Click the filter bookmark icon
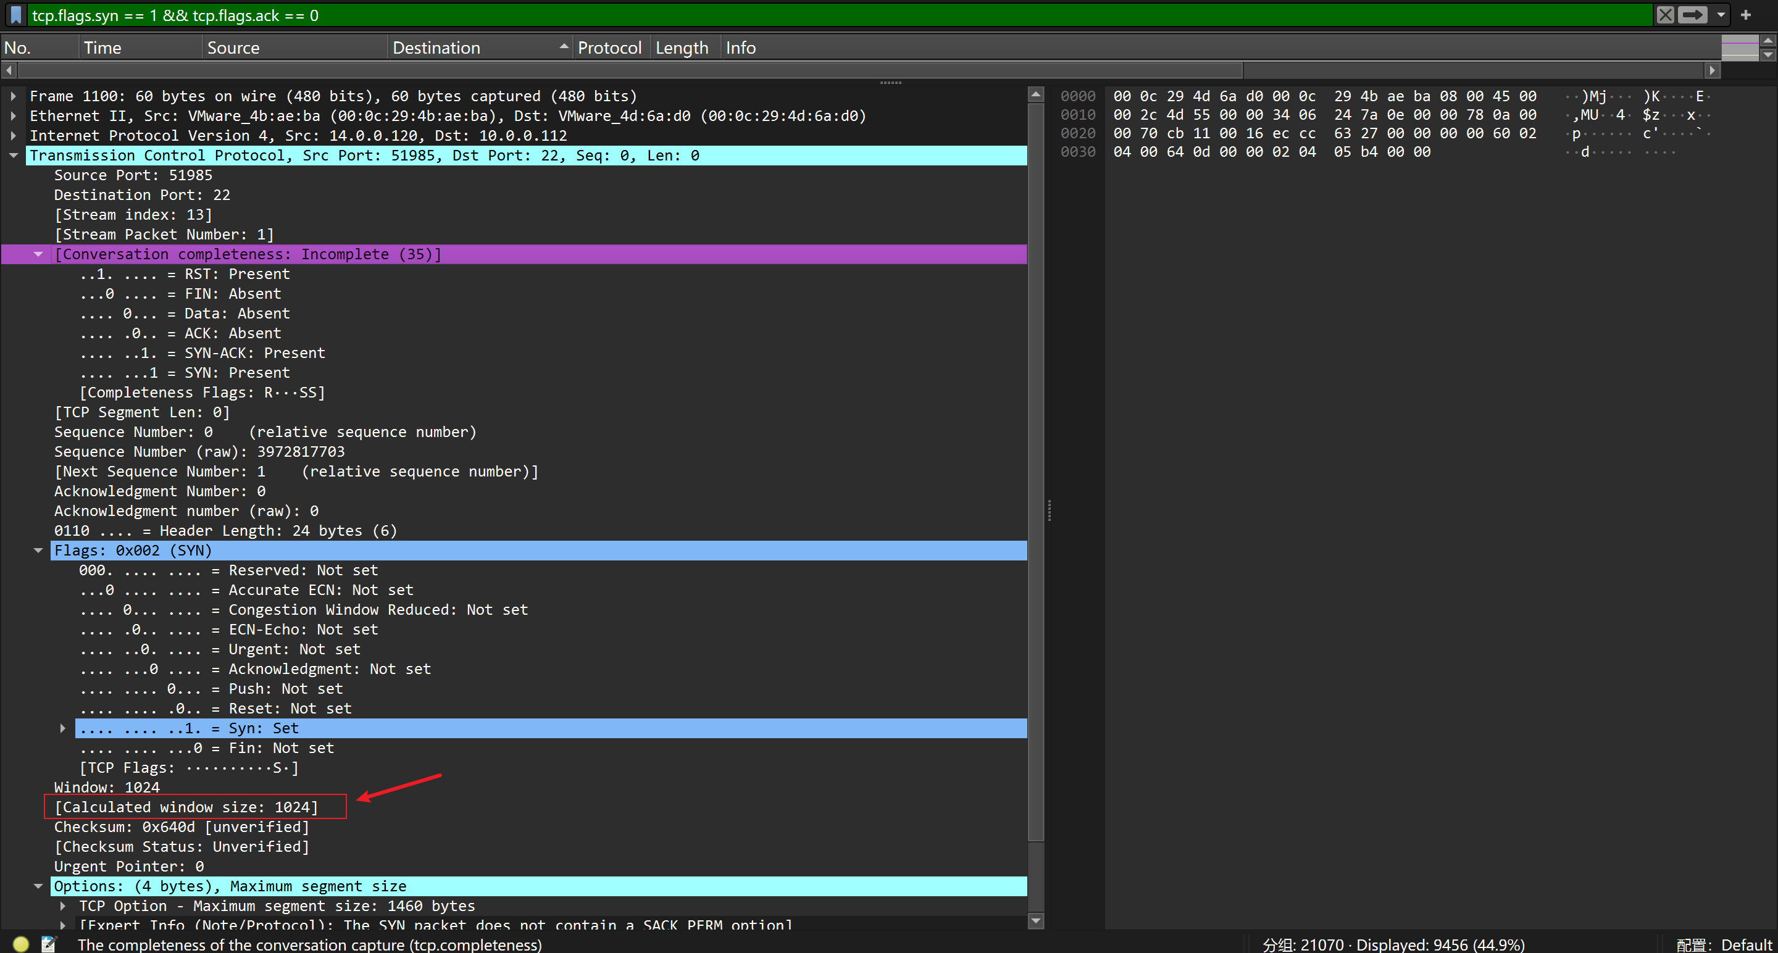The width and height of the screenshot is (1778, 953). 16,15
